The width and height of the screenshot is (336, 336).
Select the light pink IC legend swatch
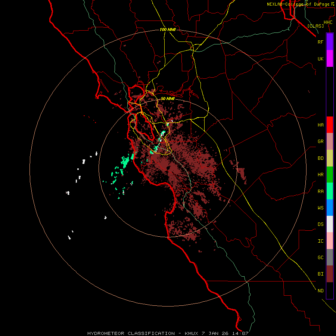pyautogui.click(x=330, y=241)
